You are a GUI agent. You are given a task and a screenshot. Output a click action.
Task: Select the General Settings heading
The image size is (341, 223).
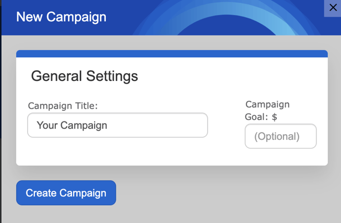84,76
